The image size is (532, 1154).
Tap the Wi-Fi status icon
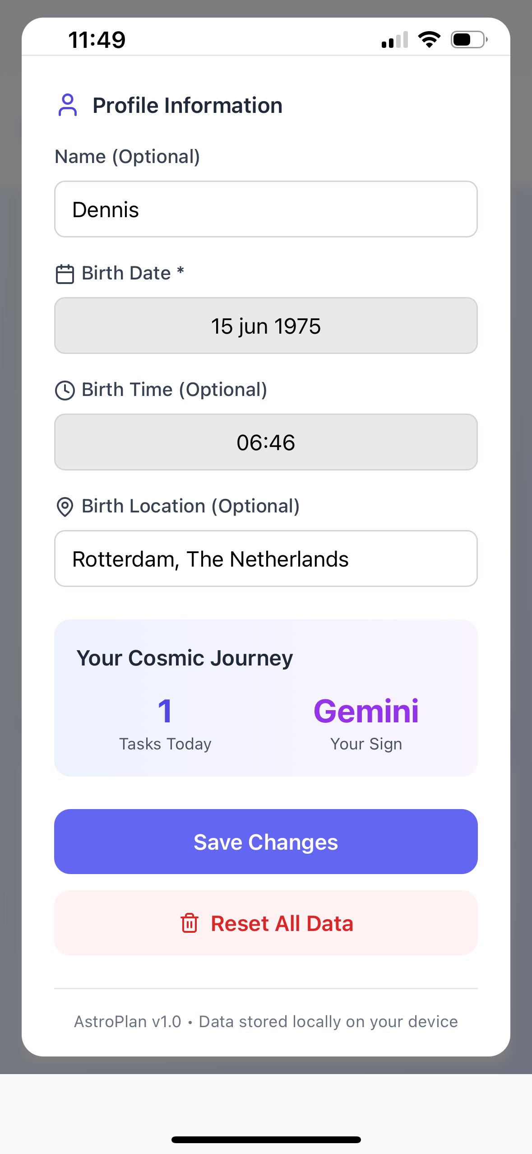(x=429, y=40)
